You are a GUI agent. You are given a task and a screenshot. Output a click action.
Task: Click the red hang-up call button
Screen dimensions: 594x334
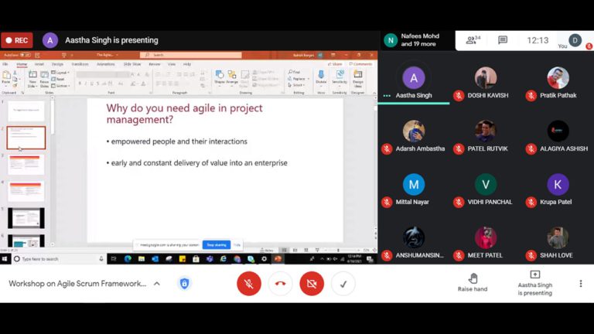[280, 284]
